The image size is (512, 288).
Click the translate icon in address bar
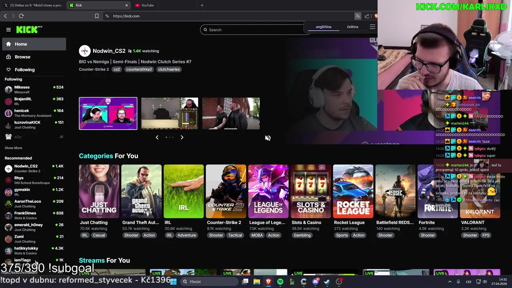[358, 16]
